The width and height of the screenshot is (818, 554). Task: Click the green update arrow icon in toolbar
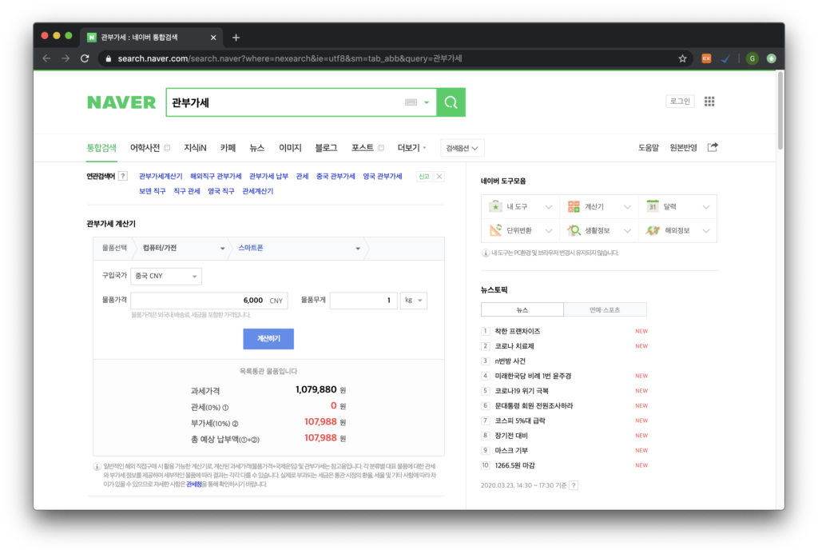point(771,58)
